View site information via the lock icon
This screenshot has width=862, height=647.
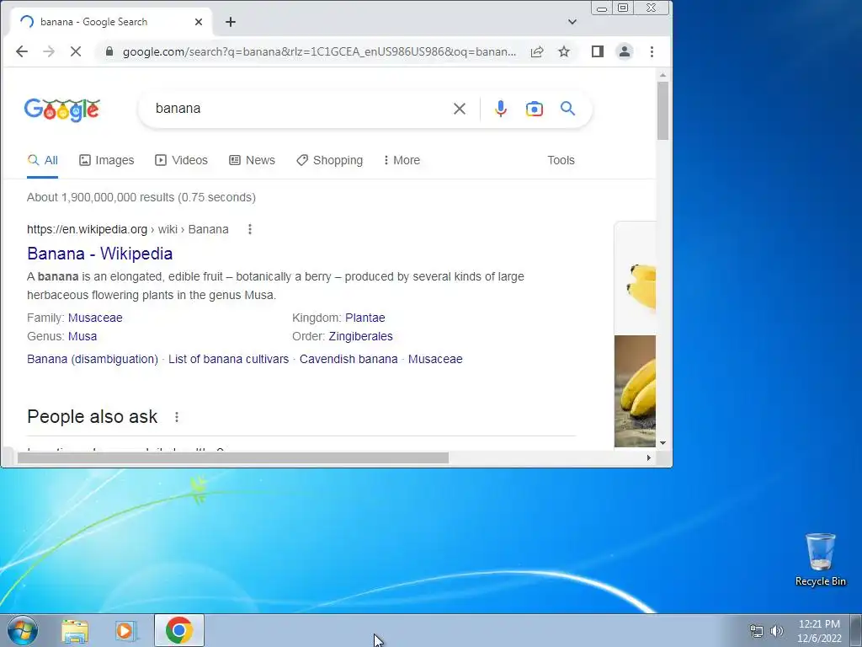[109, 51]
